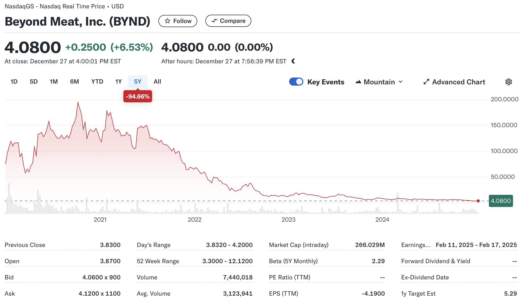Click the Compare button
This screenshot has width=531, height=306.
228,21
